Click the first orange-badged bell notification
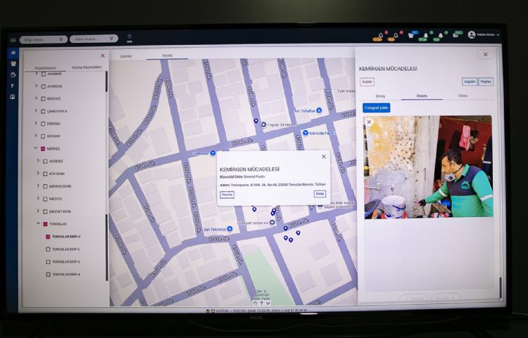 (x=381, y=35)
